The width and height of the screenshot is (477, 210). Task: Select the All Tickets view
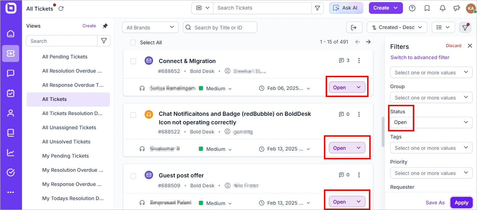[68, 100]
